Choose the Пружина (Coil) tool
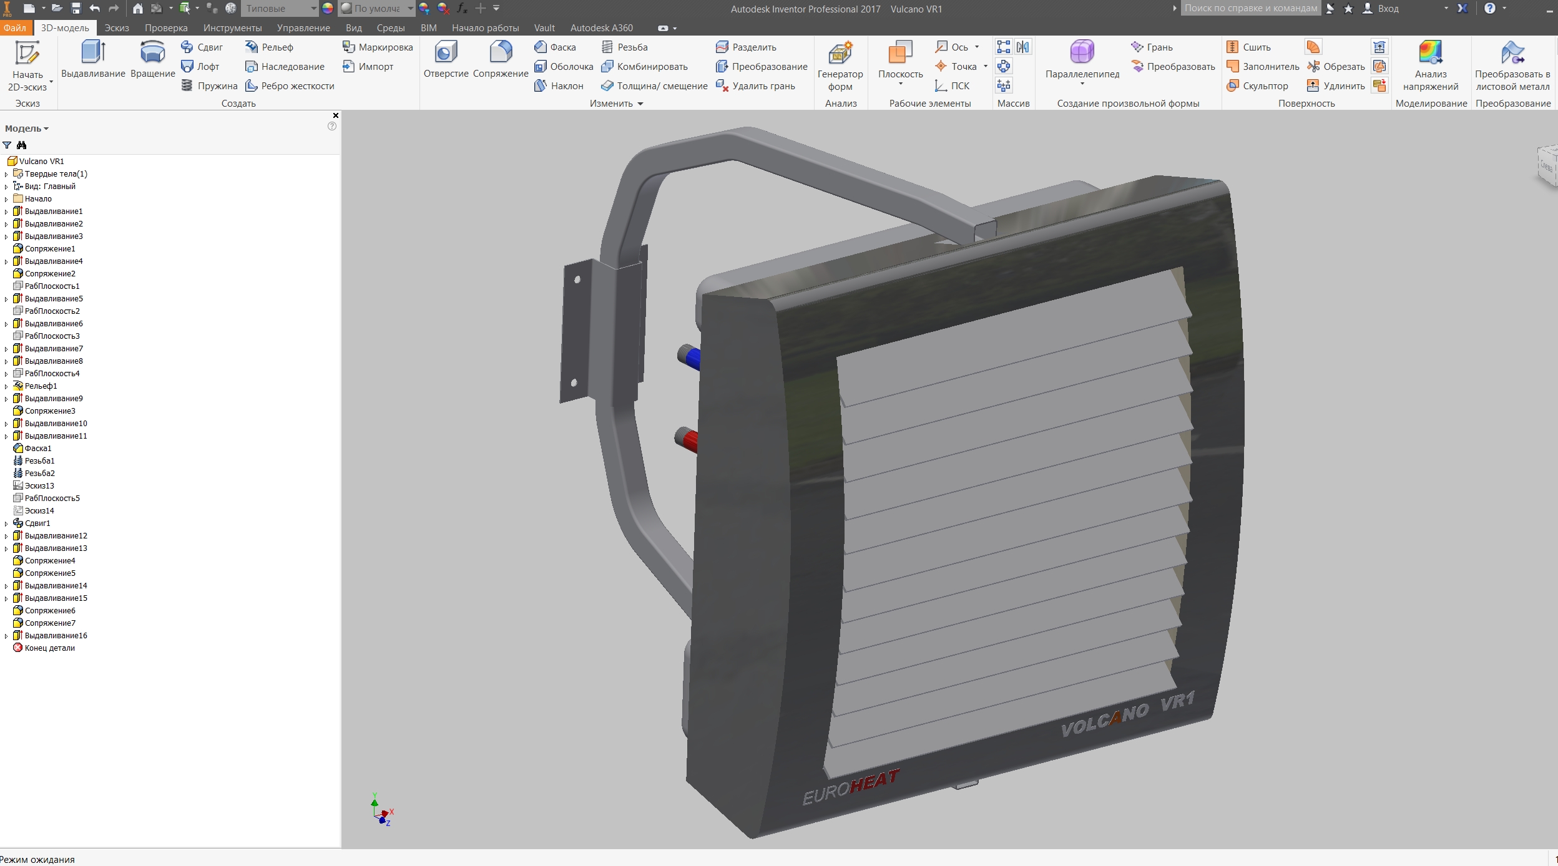1558x866 pixels. 209,85
